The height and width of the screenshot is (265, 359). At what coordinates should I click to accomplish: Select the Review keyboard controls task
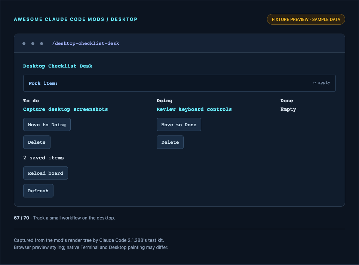coord(194,109)
